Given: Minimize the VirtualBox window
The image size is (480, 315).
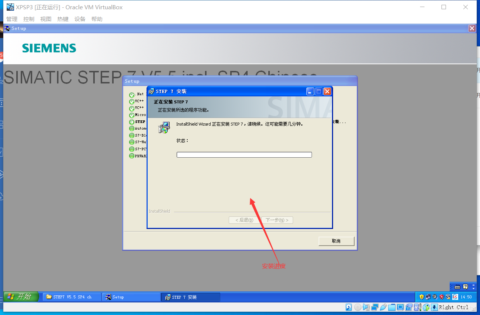Looking at the screenshot, I should tap(422, 7).
